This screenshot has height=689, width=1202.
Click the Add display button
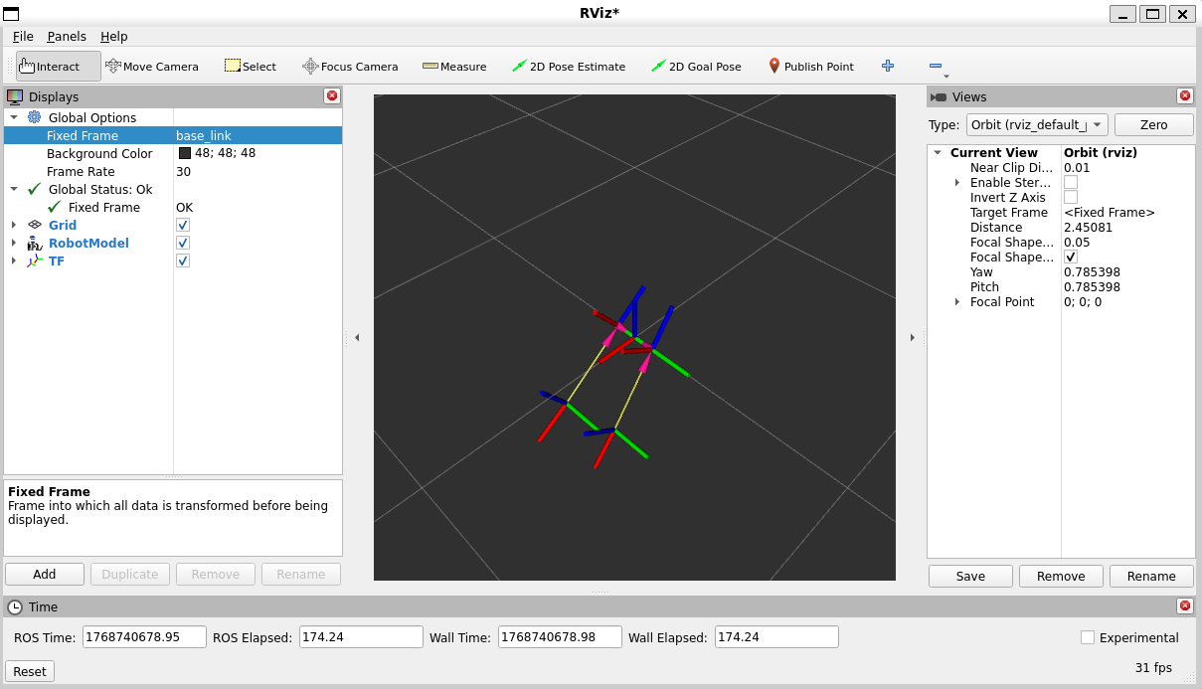(45, 574)
